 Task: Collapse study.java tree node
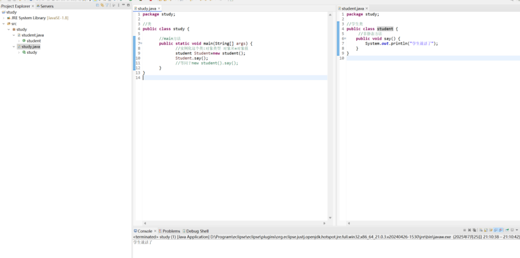[14, 46]
